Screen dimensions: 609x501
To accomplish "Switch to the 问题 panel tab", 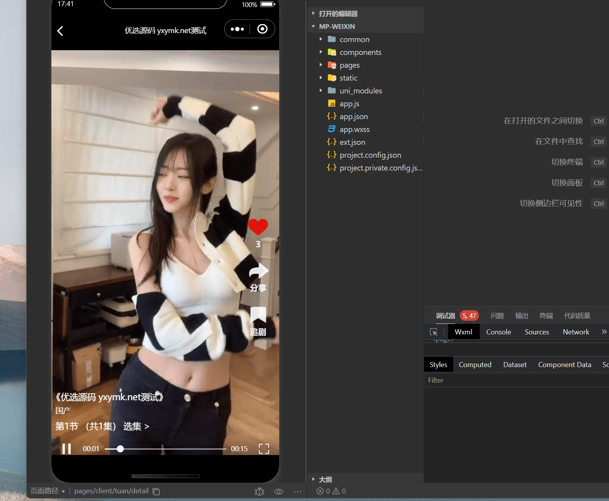I will coord(497,316).
